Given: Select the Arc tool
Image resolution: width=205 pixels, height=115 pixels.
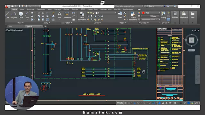Looking at the screenshot, I should click(27, 15).
